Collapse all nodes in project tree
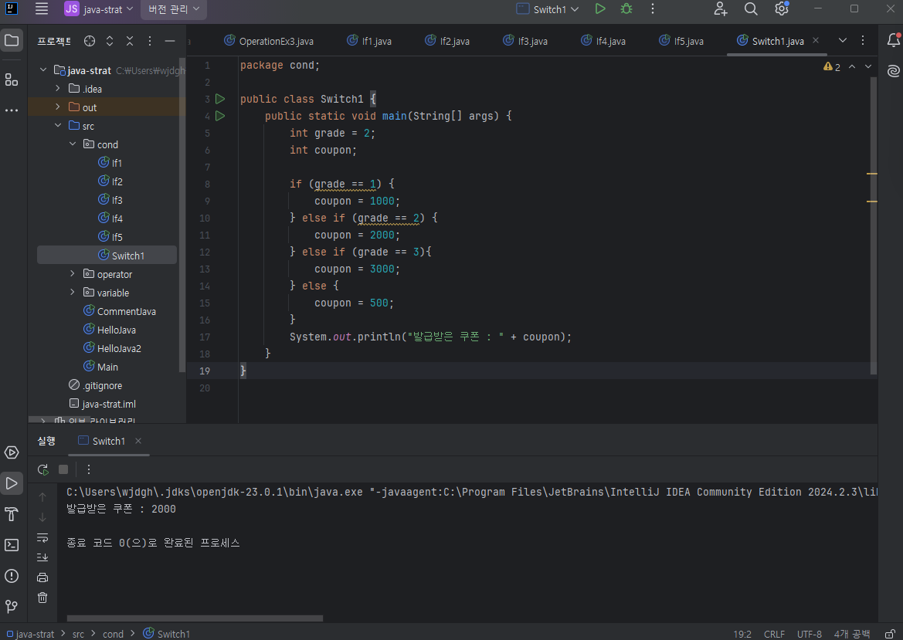The width and height of the screenshot is (903, 640). click(x=130, y=41)
